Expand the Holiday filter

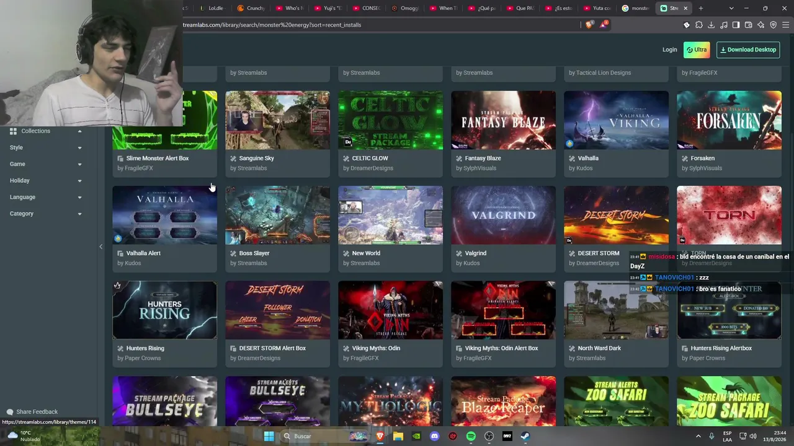click(x=79, y=181)
